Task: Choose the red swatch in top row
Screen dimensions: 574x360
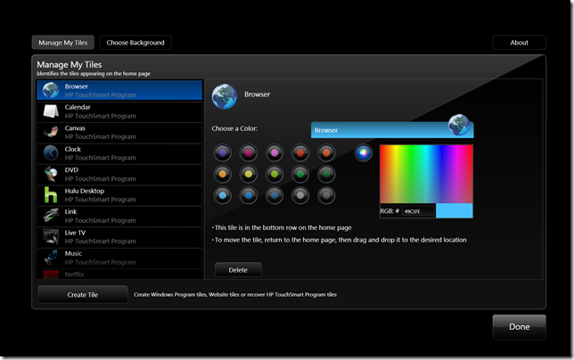Action: click(300, 153)
